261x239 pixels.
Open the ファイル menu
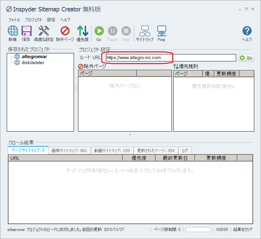pos(14,20)
